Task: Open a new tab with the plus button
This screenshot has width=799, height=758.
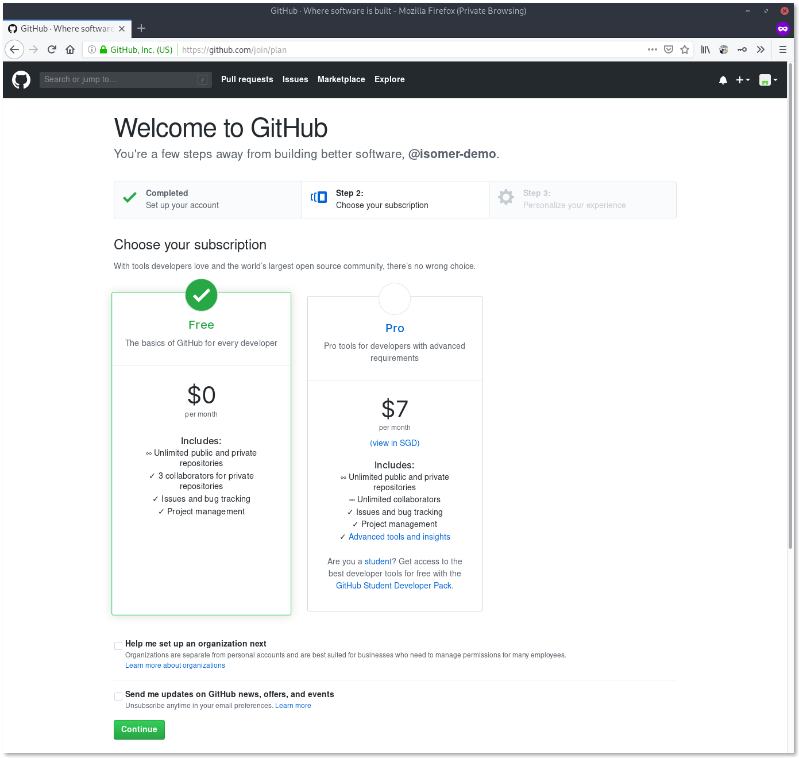Action: click(141, 28)
